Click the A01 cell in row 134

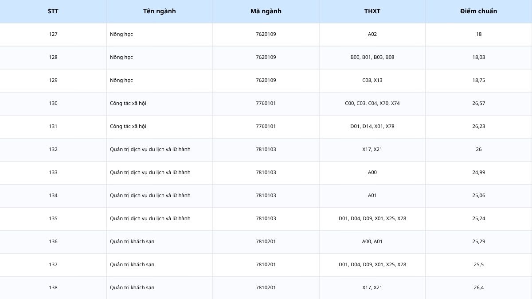372,196
